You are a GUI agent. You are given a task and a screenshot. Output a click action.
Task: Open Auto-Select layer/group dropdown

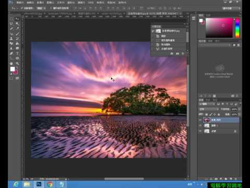[x=41, y=8]
